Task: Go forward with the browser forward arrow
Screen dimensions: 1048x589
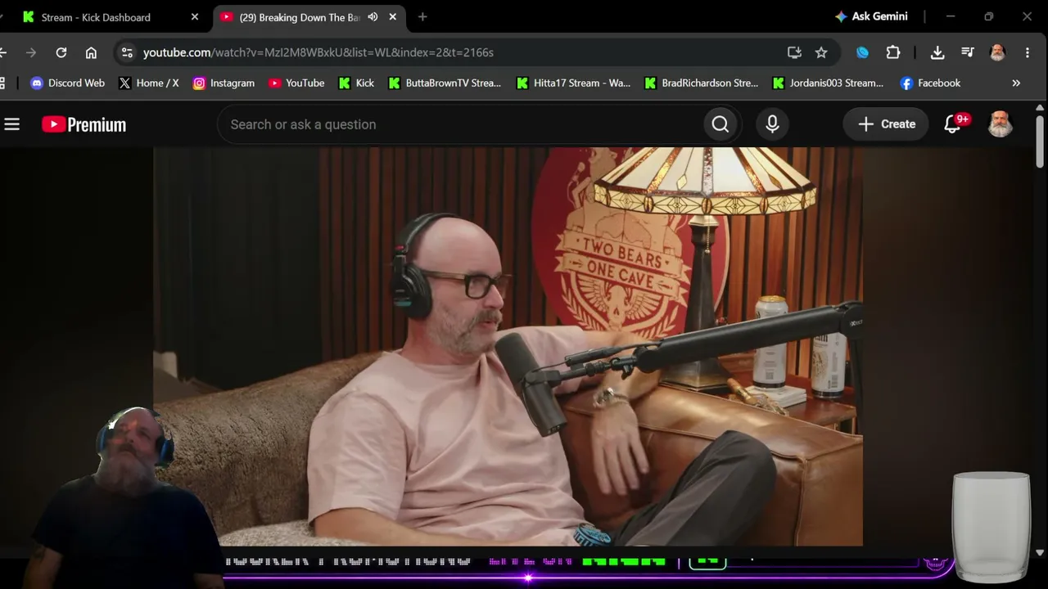Action: (31, 52)
